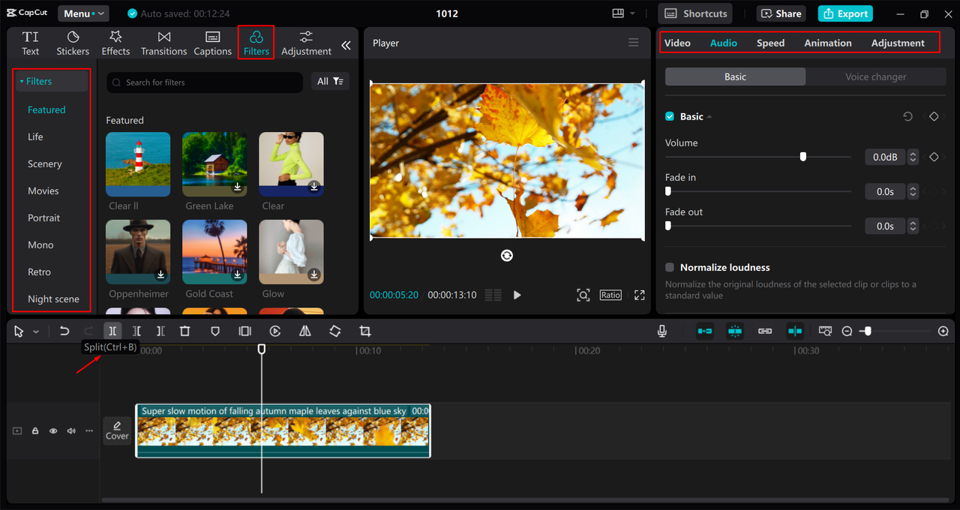The width and height of the screenshot is (960, 510).
Task: Toggle preview axis in timeline
Action: [795, 331]
